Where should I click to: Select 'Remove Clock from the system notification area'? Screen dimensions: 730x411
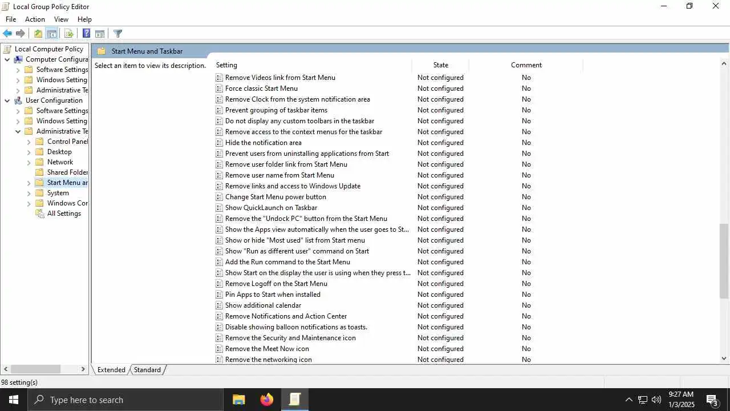(x=297, y=99)
